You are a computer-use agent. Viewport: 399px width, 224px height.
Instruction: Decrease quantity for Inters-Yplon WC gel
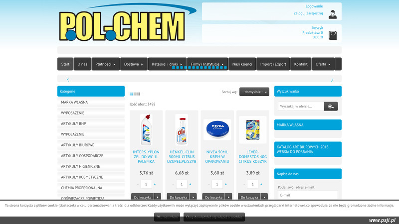point(138,184)
